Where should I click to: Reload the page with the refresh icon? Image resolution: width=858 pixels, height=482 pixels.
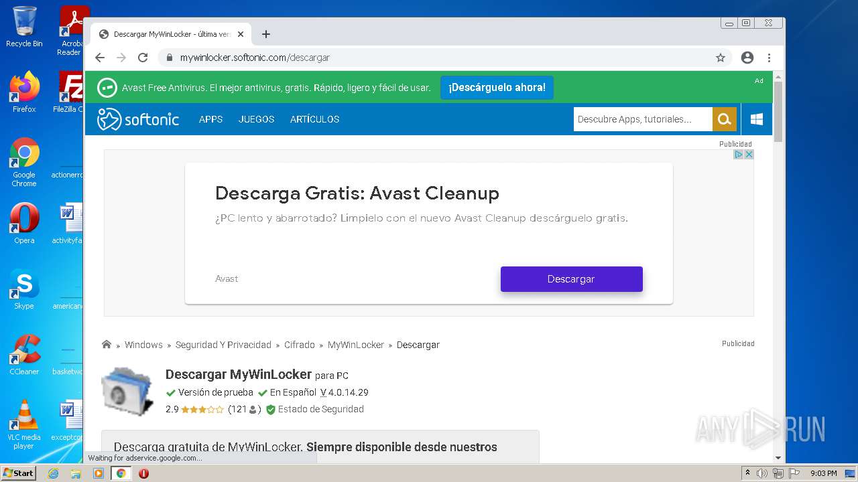click(x=143, y=58)
